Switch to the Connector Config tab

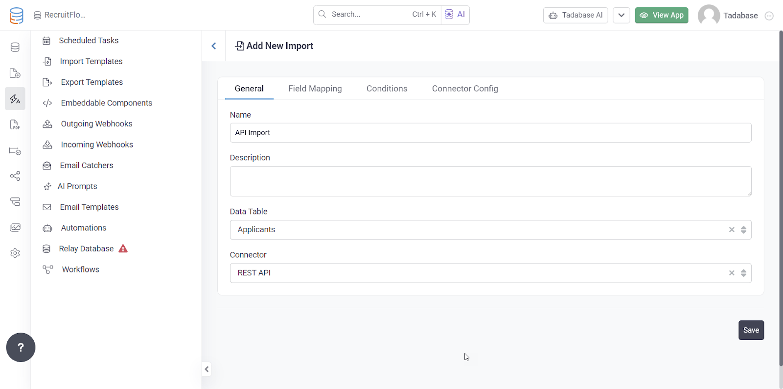tap(464, 89)
